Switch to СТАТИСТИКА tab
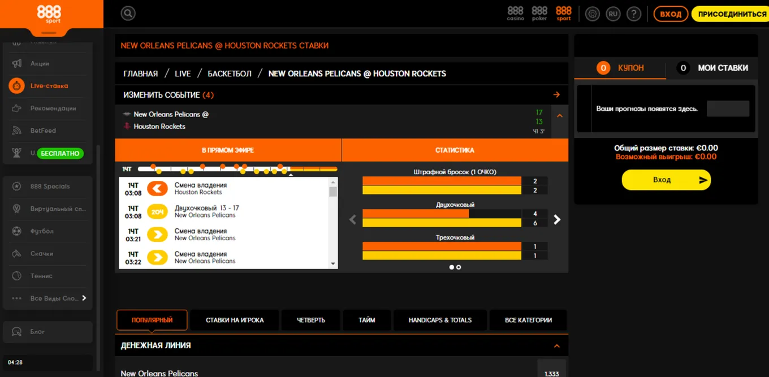The width and height of the screenshot is (769, 377). (x=455, y=150)
